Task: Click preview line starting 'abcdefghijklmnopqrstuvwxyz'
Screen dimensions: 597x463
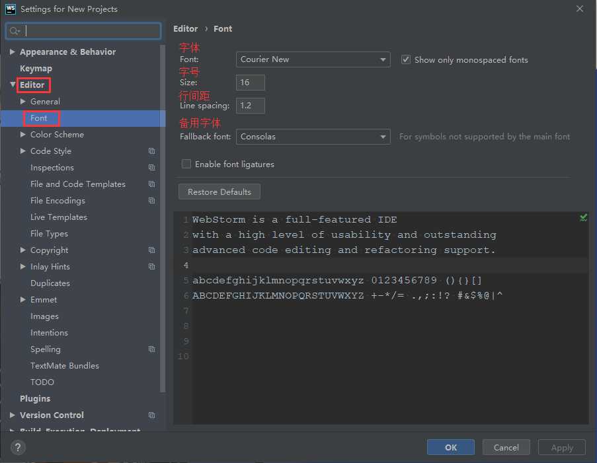Action: tap(337, 281)
